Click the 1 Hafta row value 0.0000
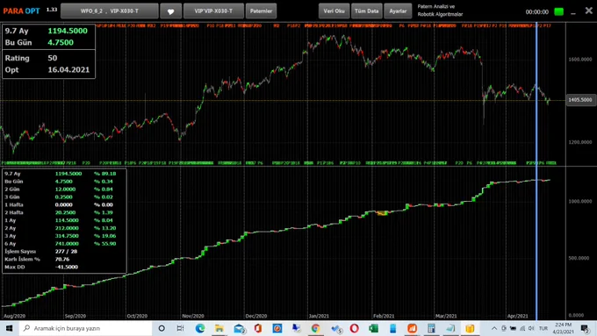597x336 pixels. click(x=64, y=204)
